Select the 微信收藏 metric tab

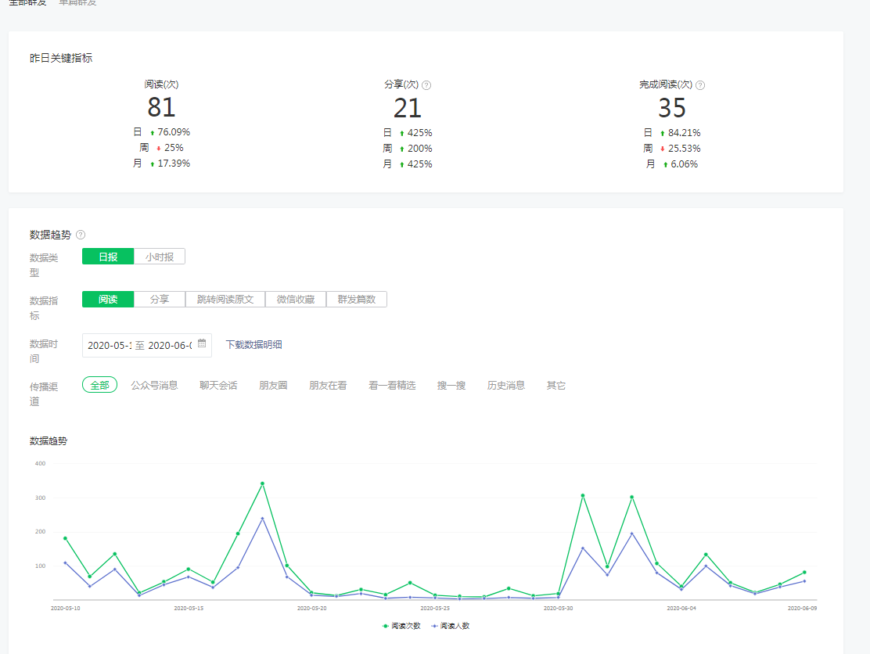click(296, 300)
